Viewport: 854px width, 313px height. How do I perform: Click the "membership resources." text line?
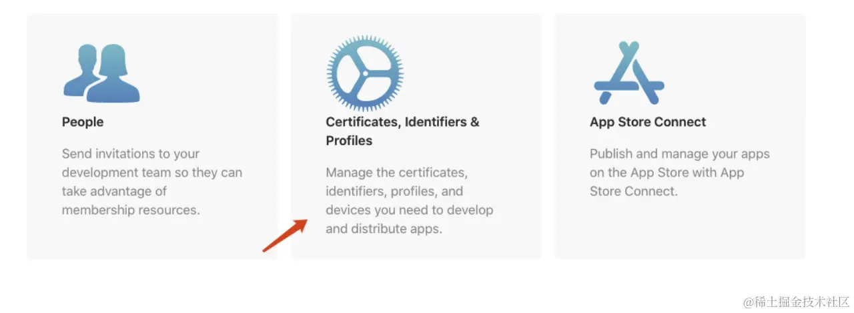[131, 210]
